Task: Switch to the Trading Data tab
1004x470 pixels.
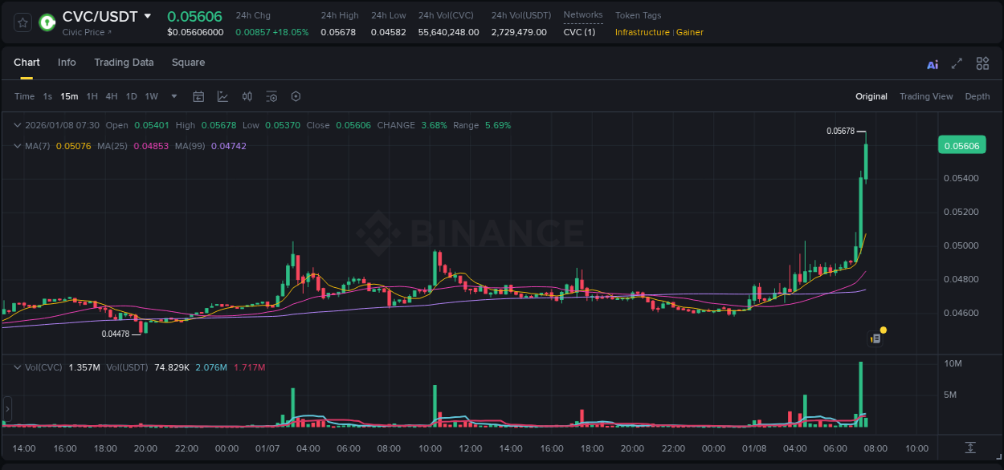Action: pyautogui.click(x=124, y=63)
